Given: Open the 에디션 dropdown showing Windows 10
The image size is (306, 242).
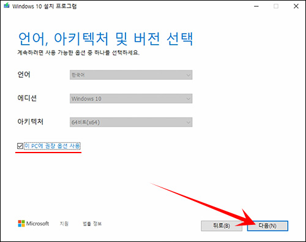Looking at the screenshot, I should (x=131, y=99).
